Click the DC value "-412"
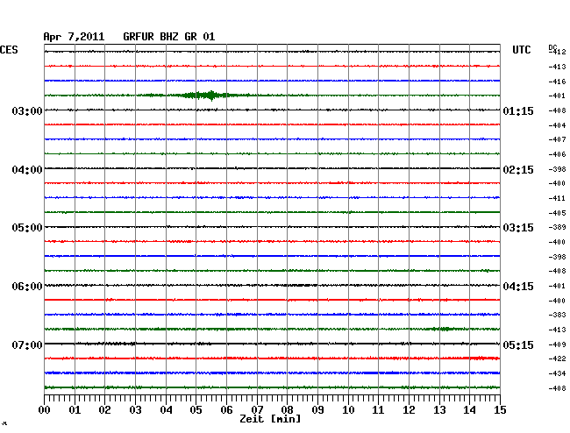Viewport: 570px width, 433px height. [x=557, y=52]
